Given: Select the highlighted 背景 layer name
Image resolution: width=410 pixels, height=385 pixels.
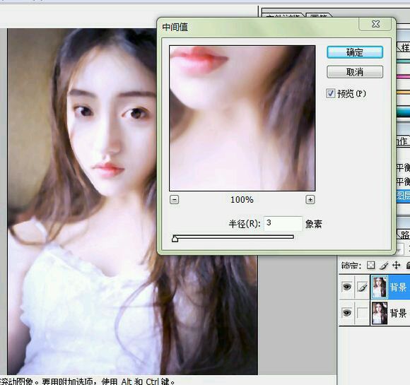Looking at the screenshot, I should (398, 288).
